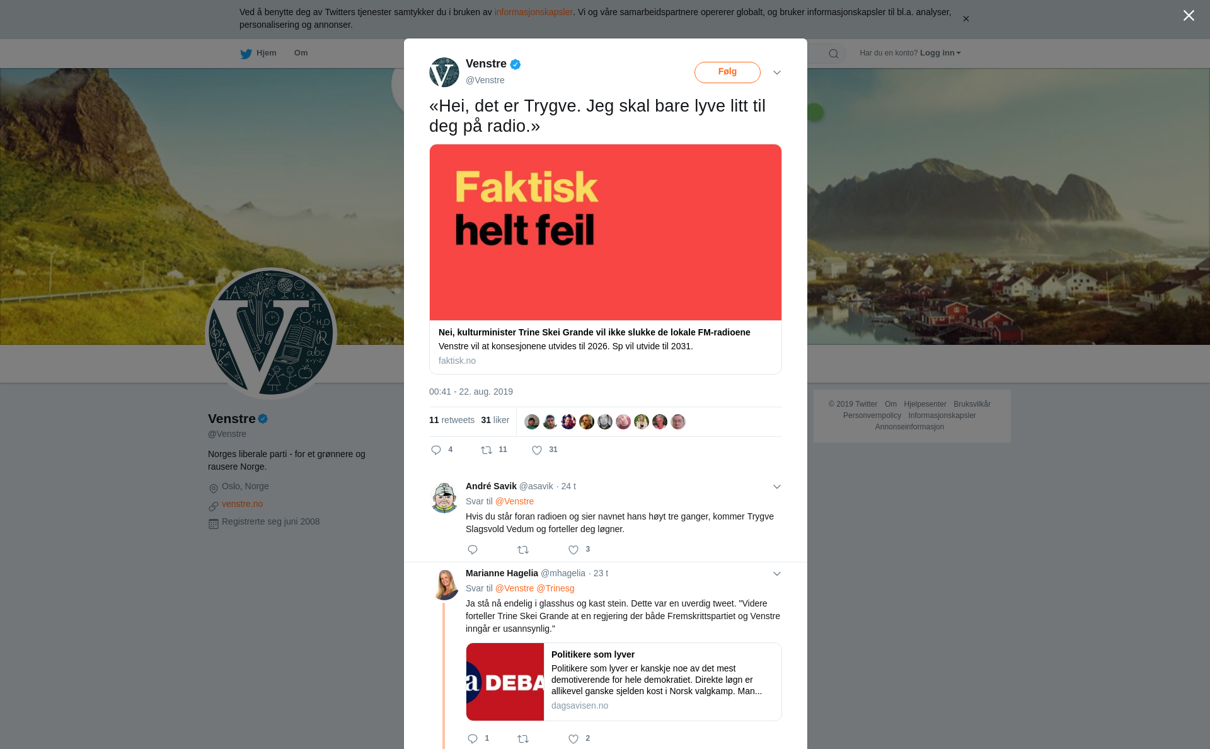Open the Om menu item
This screenshot has width=1210, height=749.
coord(301,53)
